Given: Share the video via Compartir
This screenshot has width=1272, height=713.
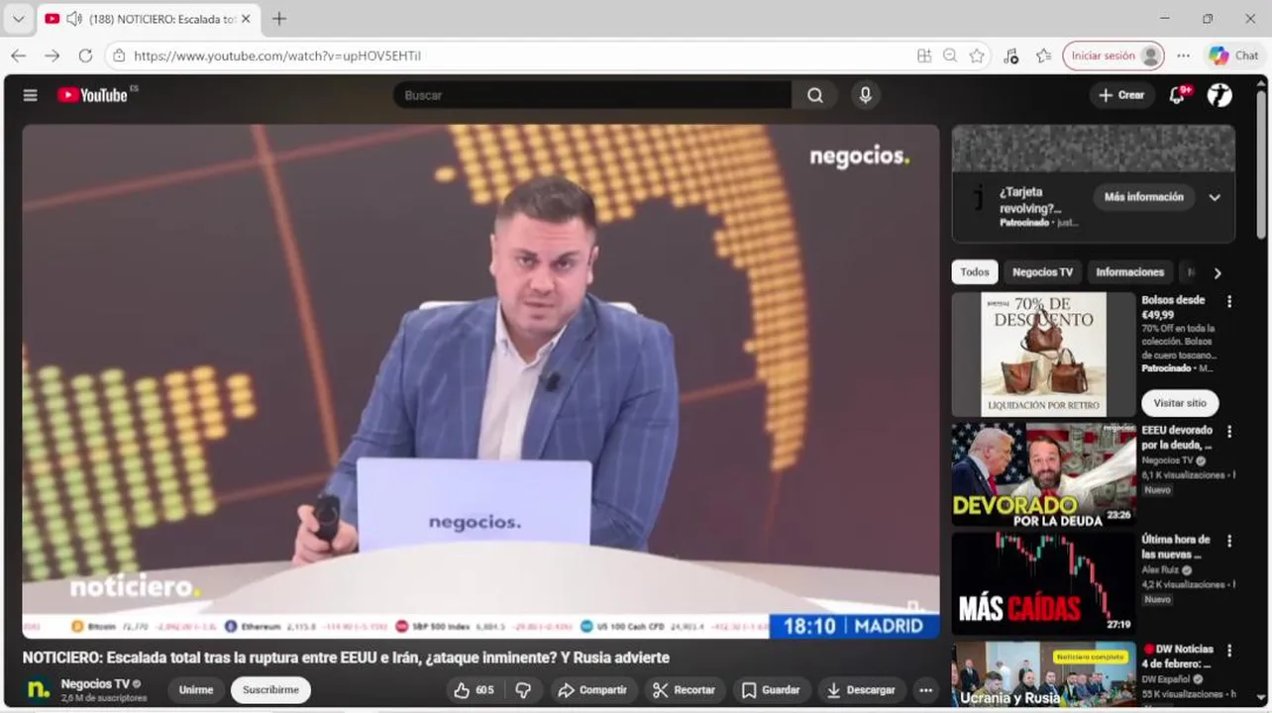Looking at the screenshot, I should 591,690.
